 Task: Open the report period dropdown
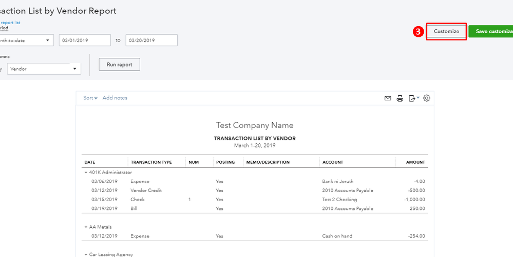(x=26, y=40)
